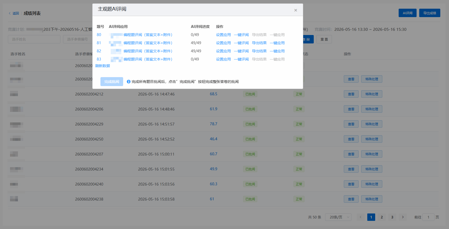449x229 pixels.
Task: Click 查看 for contestant 2600602004212
Action: pyautogui.click(x=351, y=94)
